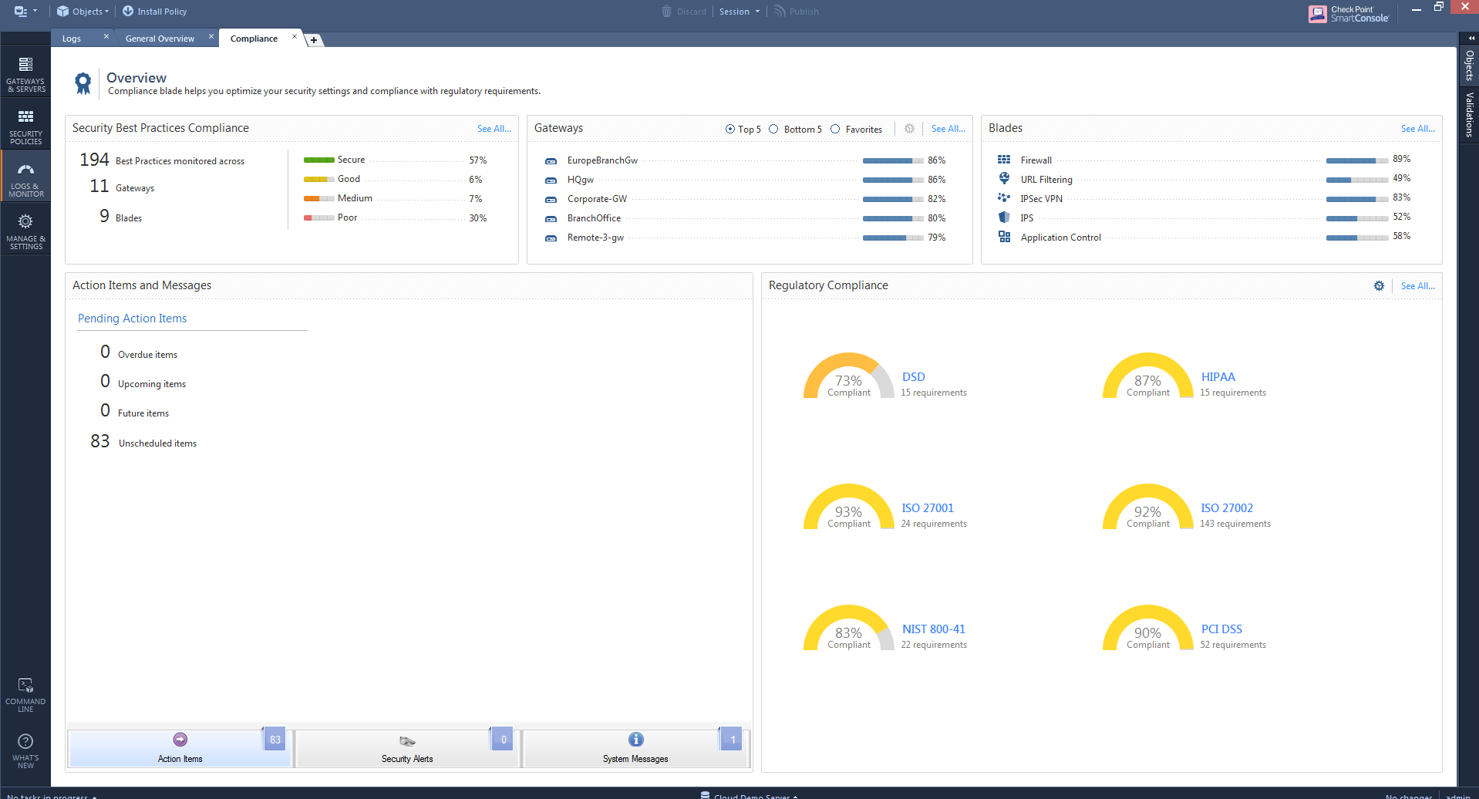Select the Top 5 gateways option
The height and width of the screenshot is (799, 1479).
pos(730,130)
